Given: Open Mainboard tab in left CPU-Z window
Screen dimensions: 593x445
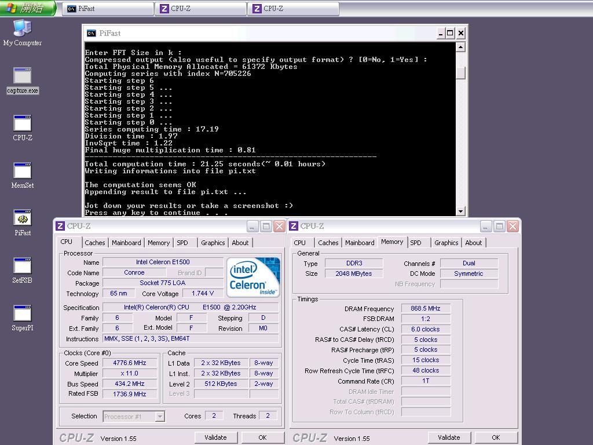Looking at the screenshot, I should coord(126,243).
